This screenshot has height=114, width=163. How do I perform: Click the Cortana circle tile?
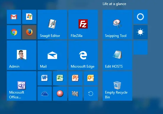pos(141,17)
